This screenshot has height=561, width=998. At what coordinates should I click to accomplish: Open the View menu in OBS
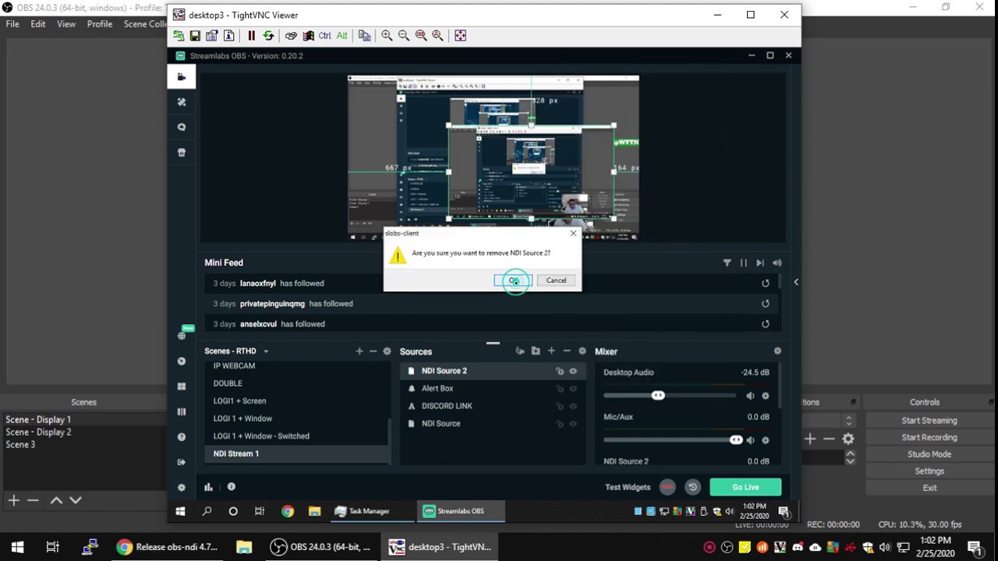(x=66, y=24)
